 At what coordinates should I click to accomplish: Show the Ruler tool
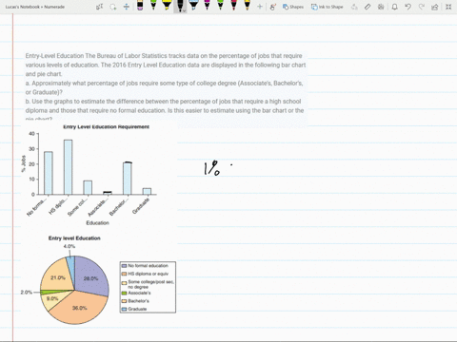pos(368,7)
